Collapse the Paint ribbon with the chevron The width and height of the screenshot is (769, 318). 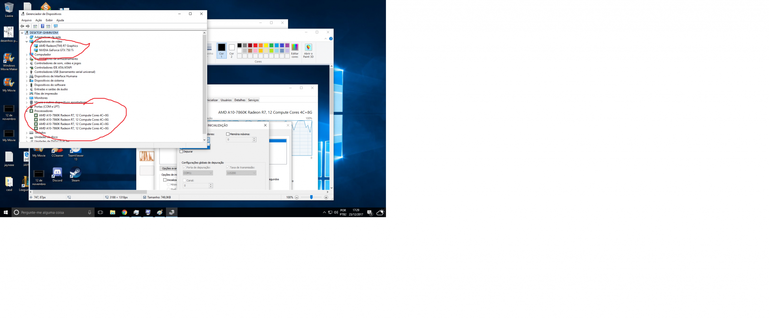(326, 39)
